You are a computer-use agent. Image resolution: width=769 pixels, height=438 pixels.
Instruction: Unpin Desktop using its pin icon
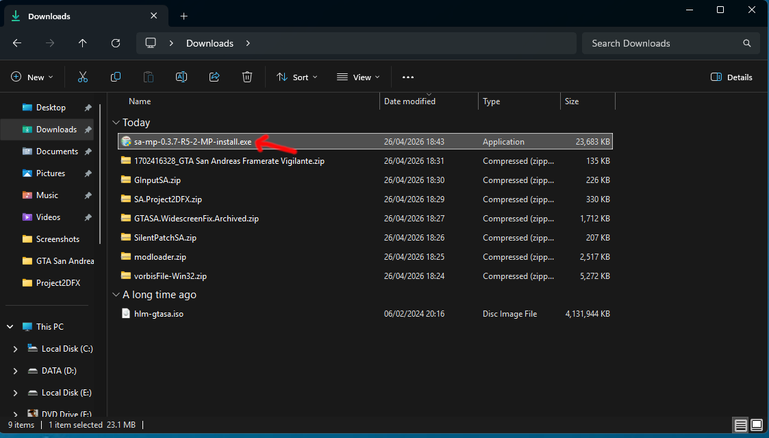tap(88, 108)
